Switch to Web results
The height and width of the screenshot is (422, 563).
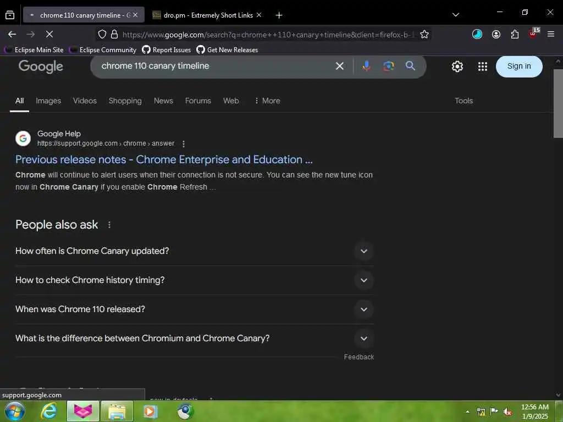coord(231,101)
